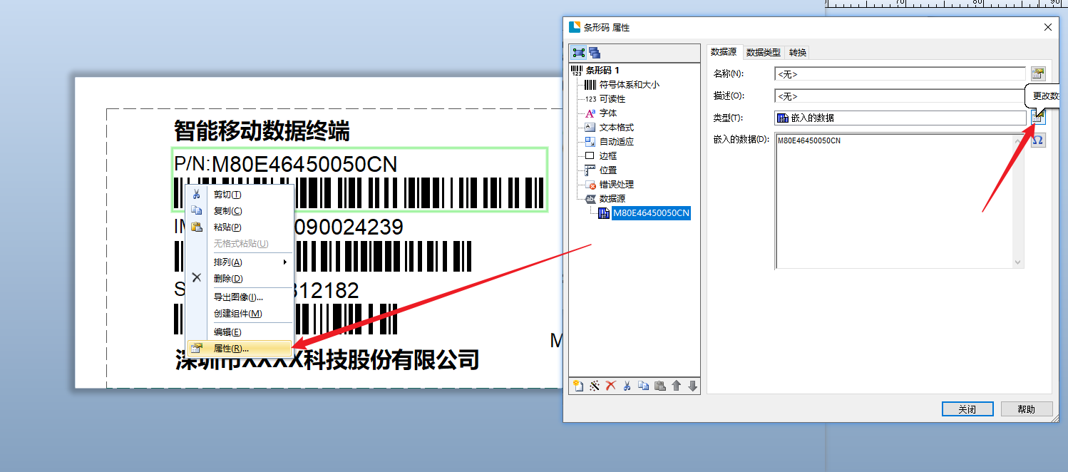Viewport: 1068px width, 472px height.
Task: Click the paste clipboard icon in dialog toolbar
Action: pyautogui.click(x=660, y=386)
